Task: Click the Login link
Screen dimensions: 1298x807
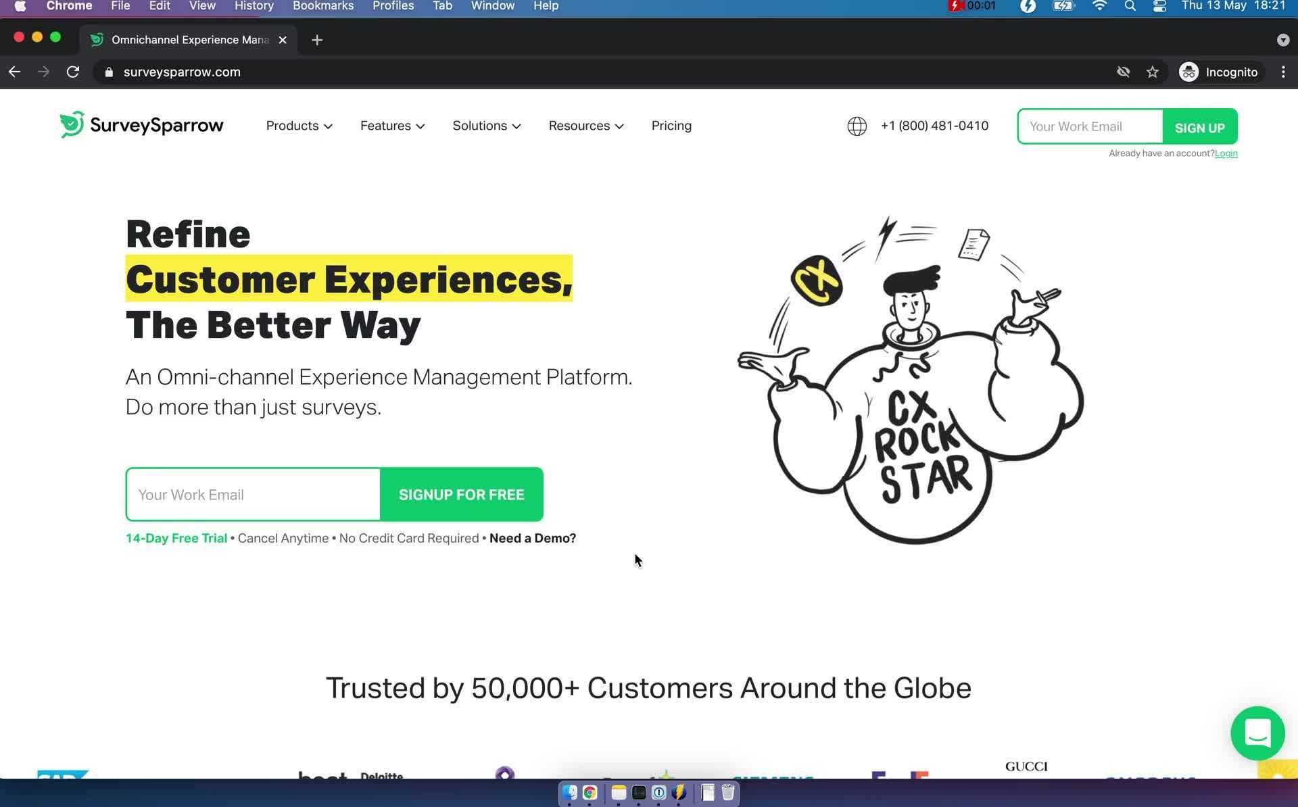Action: coord(1226,153)
